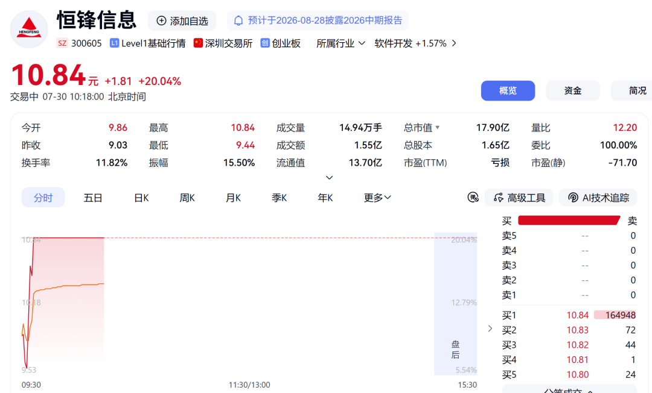Viewport: 652px width, 393px height.
Task: Click 委比 value 100.00%
Action: pos(618,145)
